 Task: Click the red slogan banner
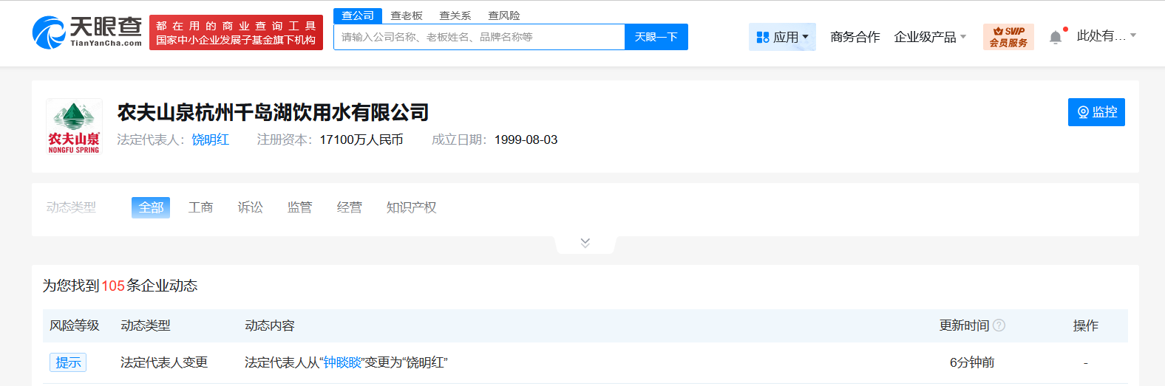coord(236,32)
